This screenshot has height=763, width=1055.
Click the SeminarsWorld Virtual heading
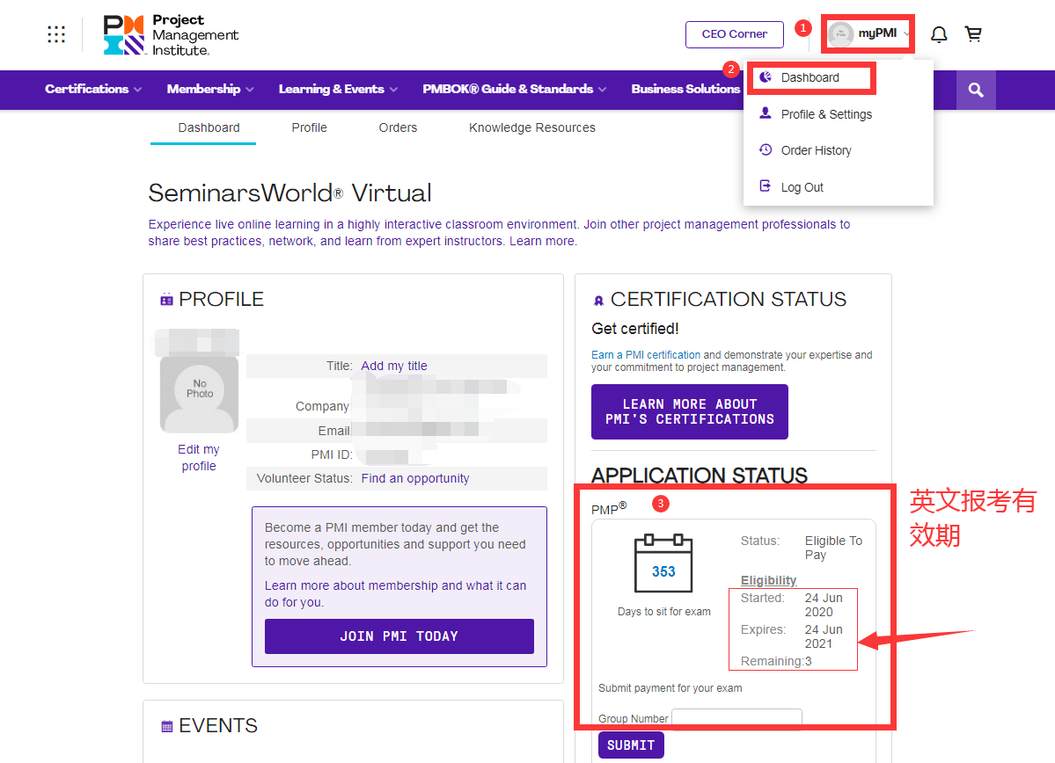point(290,193)
